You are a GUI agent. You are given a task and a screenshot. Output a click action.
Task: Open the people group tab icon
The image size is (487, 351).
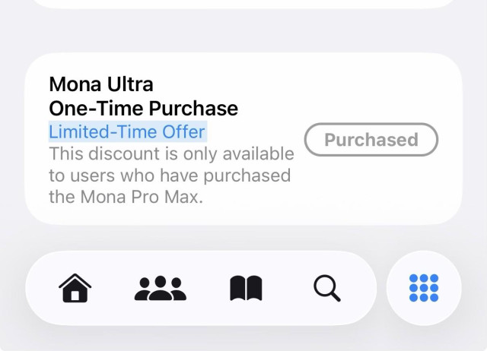(x=161, y=288)
